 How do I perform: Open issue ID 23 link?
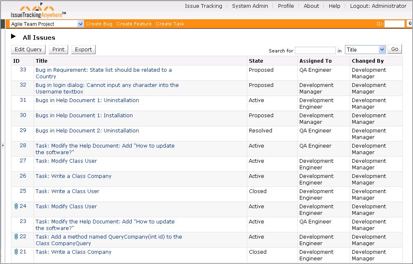pos(23,221)
